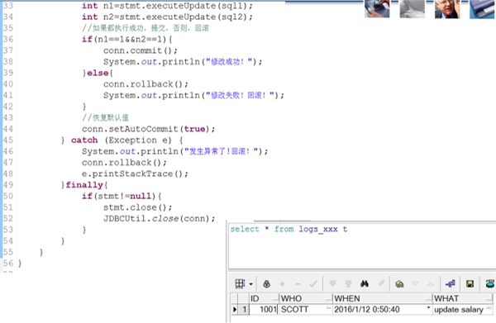Click the teal icon right of the save icon

[x=490, y=284]
